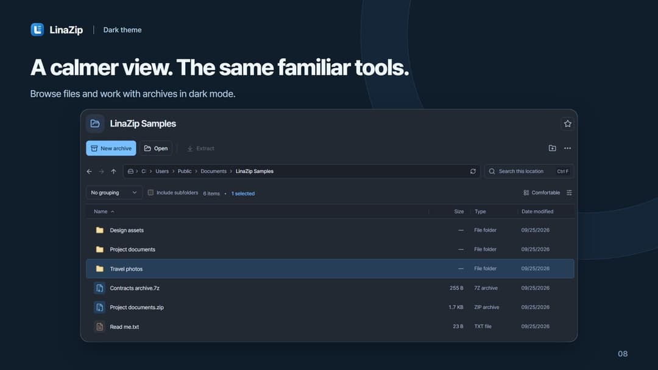Navigate to C: in breadcrumb
The width and height of the screenshot is (658, 370).
pyautogui.click(x=144, y=172)
